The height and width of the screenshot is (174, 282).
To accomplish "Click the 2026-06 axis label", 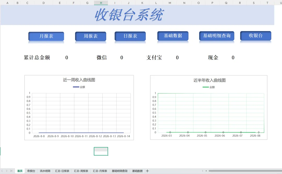I will (x=220, y=136).
